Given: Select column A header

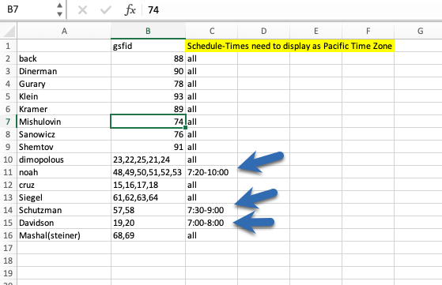Looking at the screenshot, I should pyautogui.click(x=64, y=31).
